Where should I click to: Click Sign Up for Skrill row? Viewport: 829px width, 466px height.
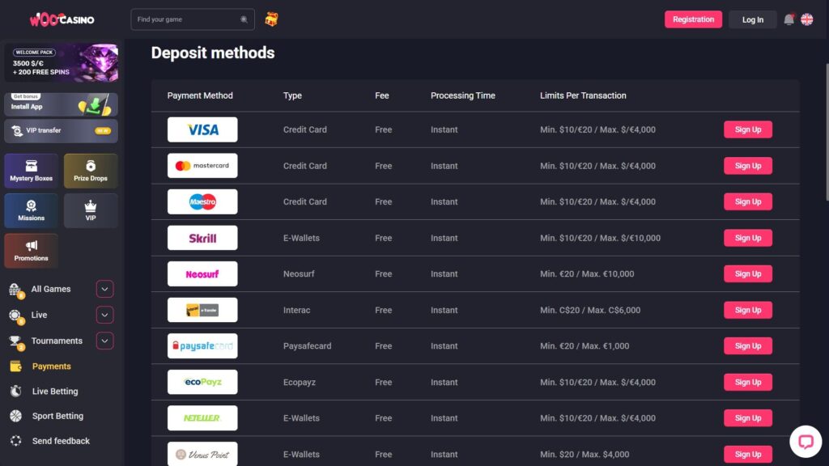coord(747,238)
